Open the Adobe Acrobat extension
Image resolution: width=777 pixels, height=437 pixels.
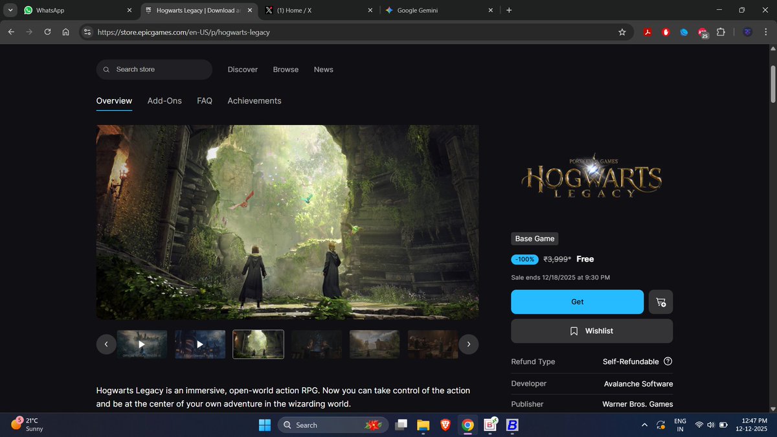[647, 32]
